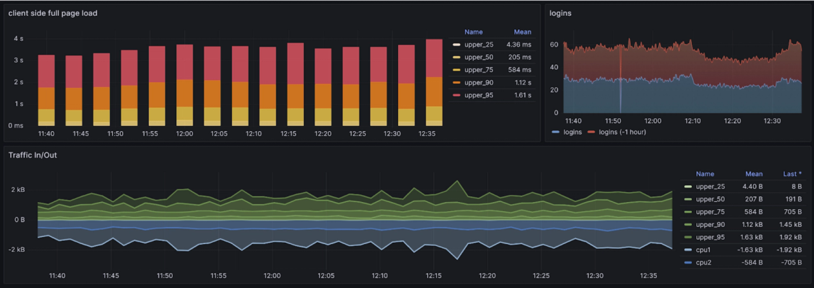814x288 pixels.
Task: Open the Traffic In/Out panel title menu
Action: [32, 154]
